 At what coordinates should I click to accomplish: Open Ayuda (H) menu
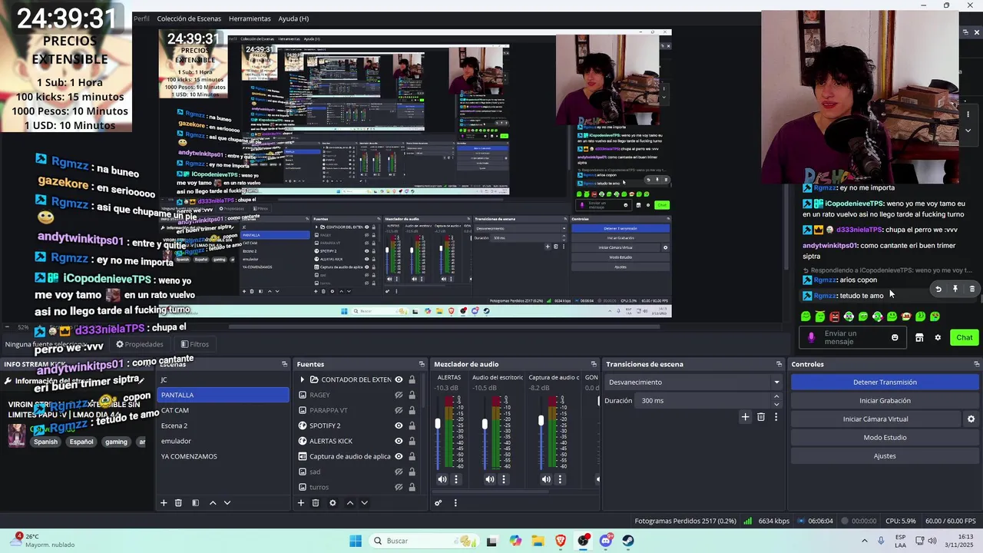(x=293, y=18)
